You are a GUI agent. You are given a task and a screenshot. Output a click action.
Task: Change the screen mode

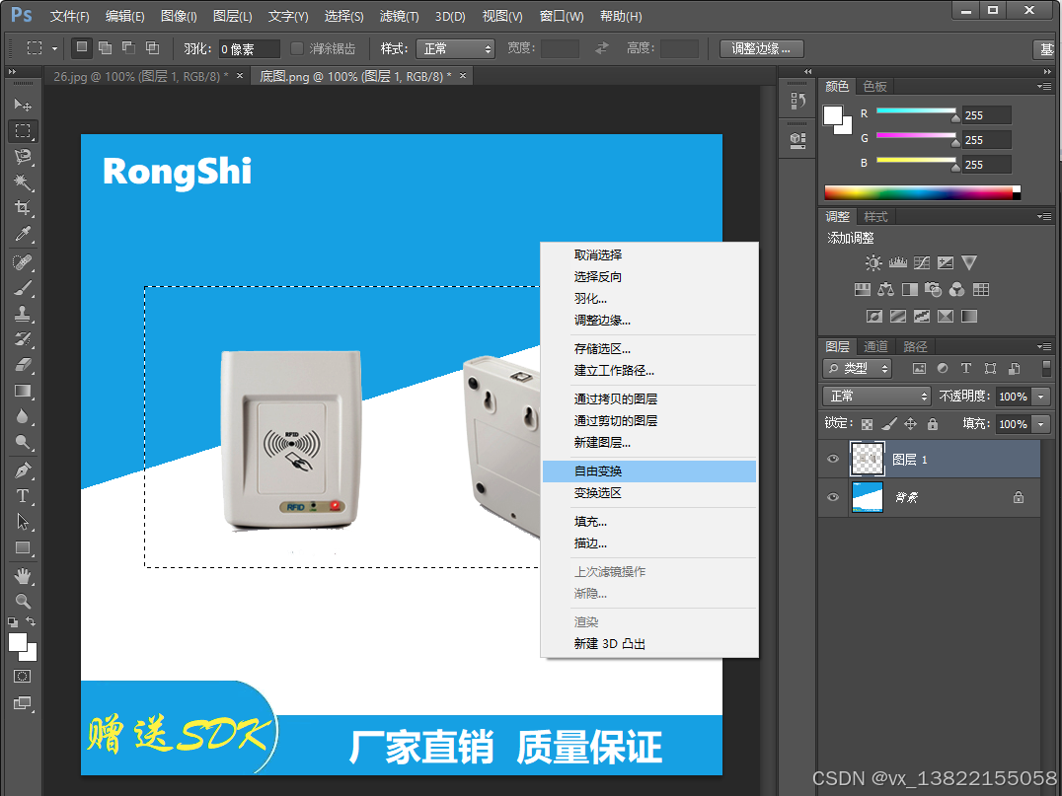coord(23,703)
